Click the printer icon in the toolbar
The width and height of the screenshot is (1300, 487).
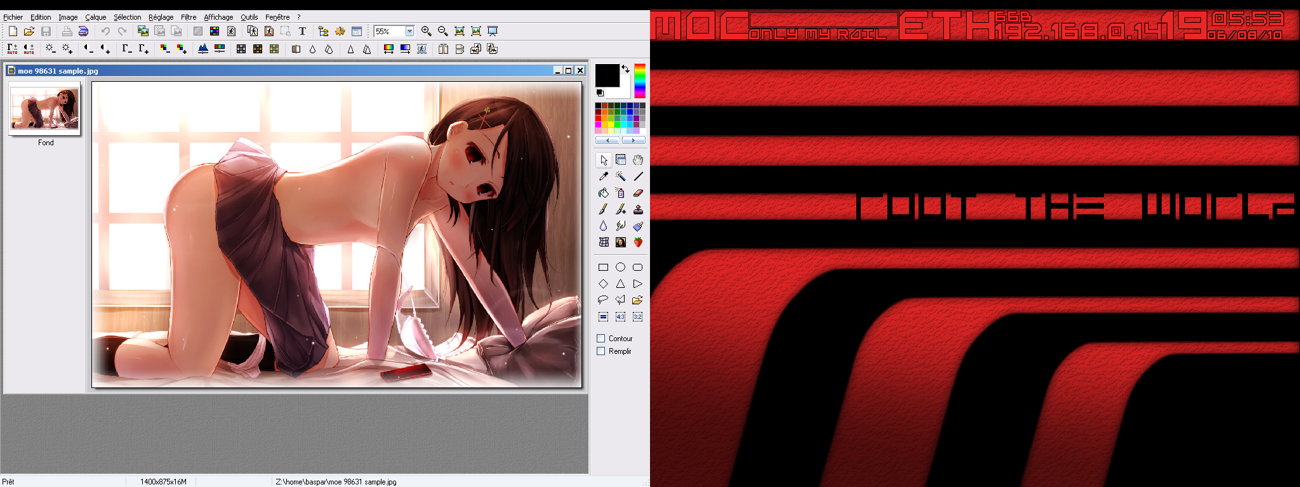[x=67, y=31]
